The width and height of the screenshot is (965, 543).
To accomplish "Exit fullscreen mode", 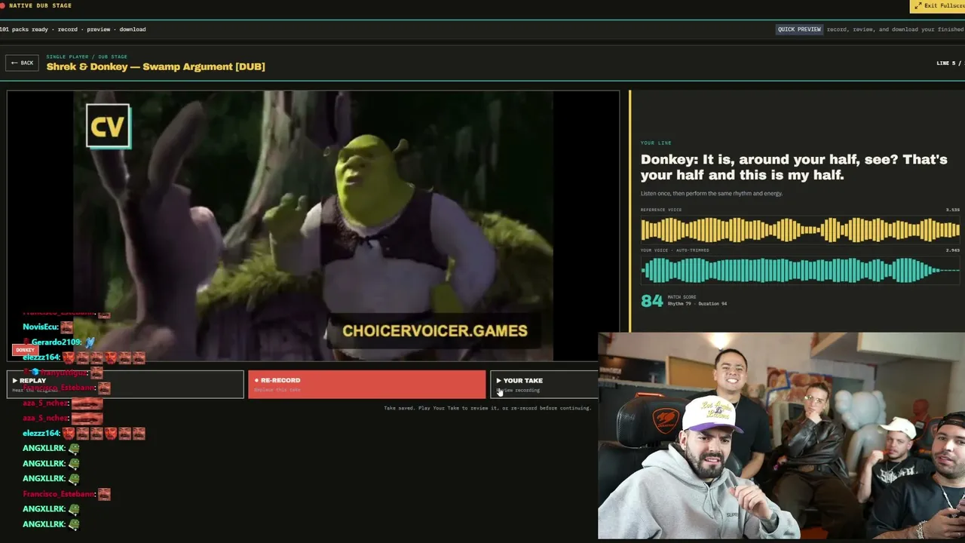I will tap(937, 6).
